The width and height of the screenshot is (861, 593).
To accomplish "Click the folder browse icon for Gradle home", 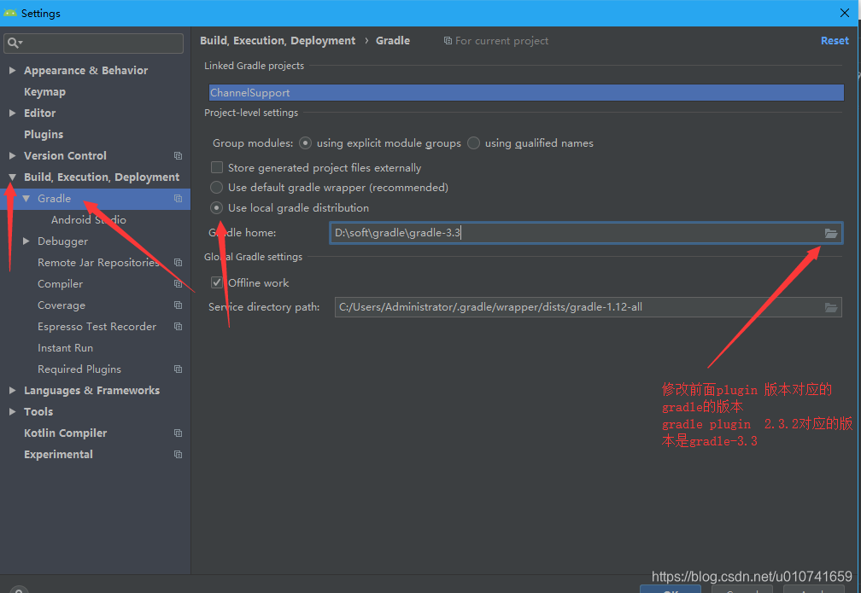I will 830,232.
